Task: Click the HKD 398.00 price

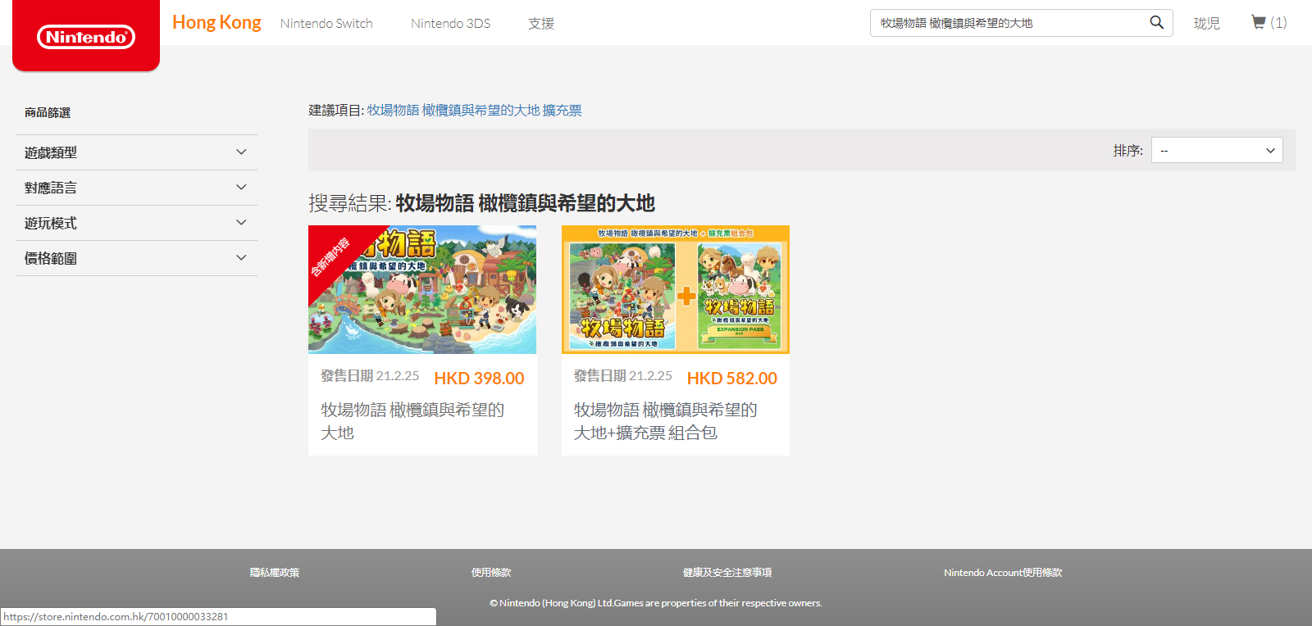Action: 479,378
